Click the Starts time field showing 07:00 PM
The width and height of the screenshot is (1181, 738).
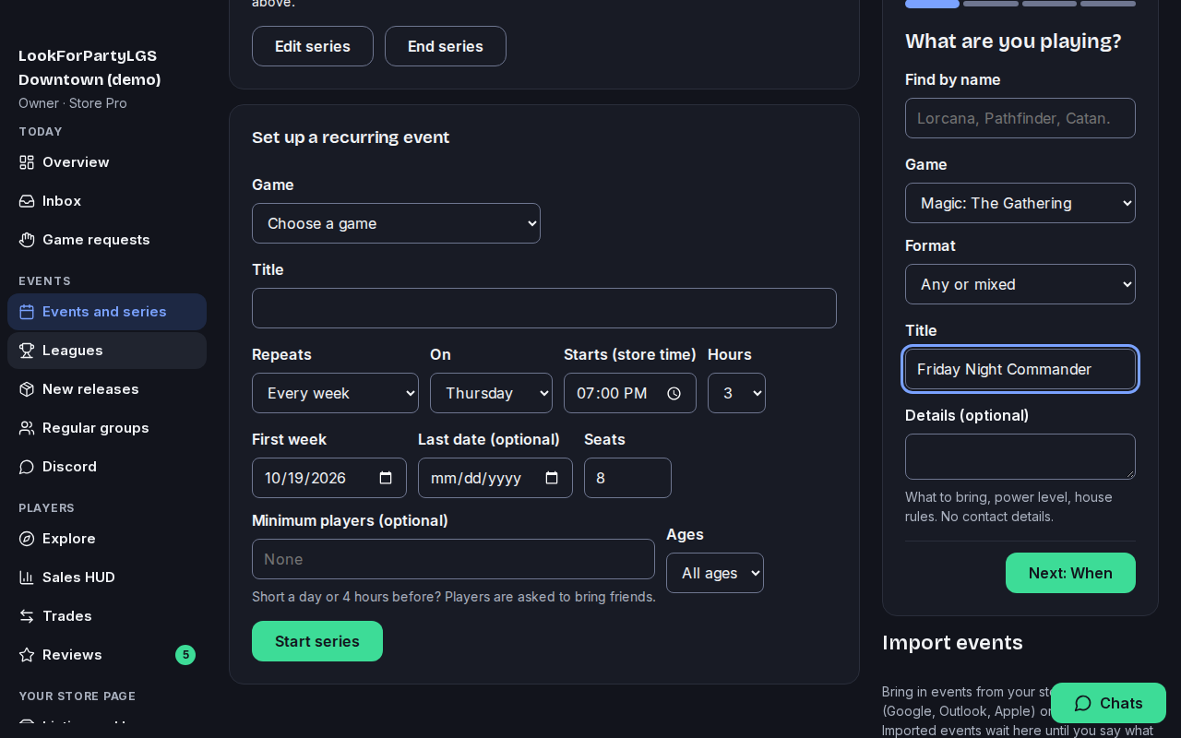tap(630, 393)
